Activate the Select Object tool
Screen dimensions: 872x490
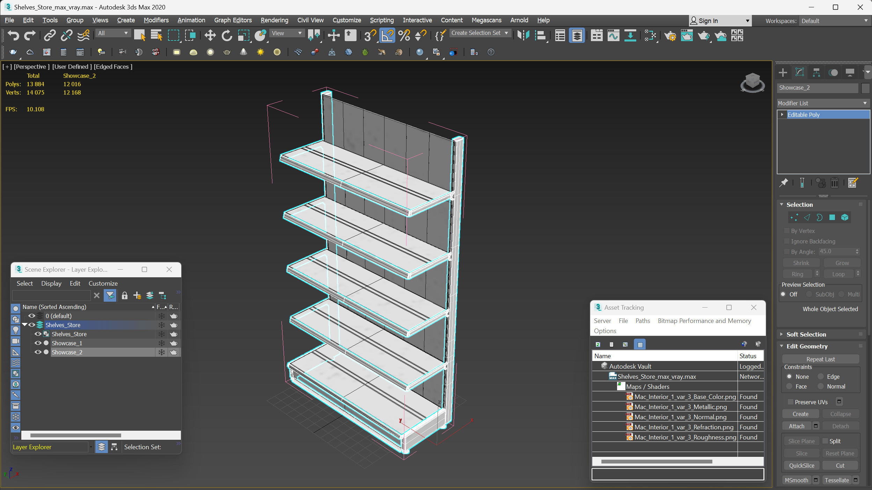tap(139, 35)
